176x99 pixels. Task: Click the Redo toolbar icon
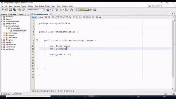tap(24, 10)
